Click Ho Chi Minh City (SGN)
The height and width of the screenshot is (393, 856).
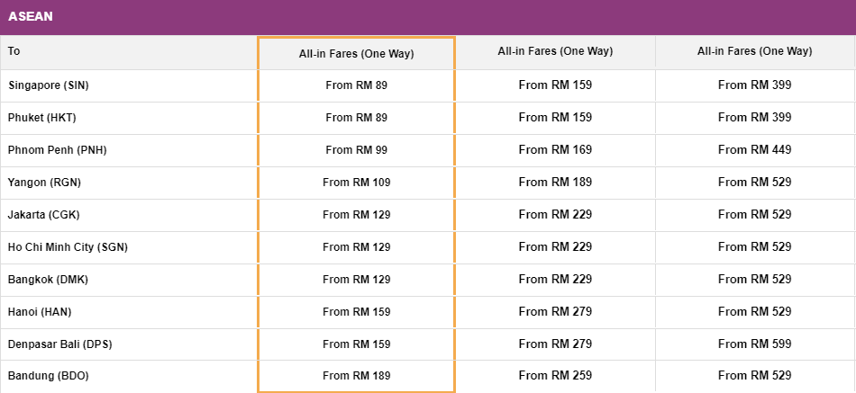pyautogui.click(x=68, y=247)
